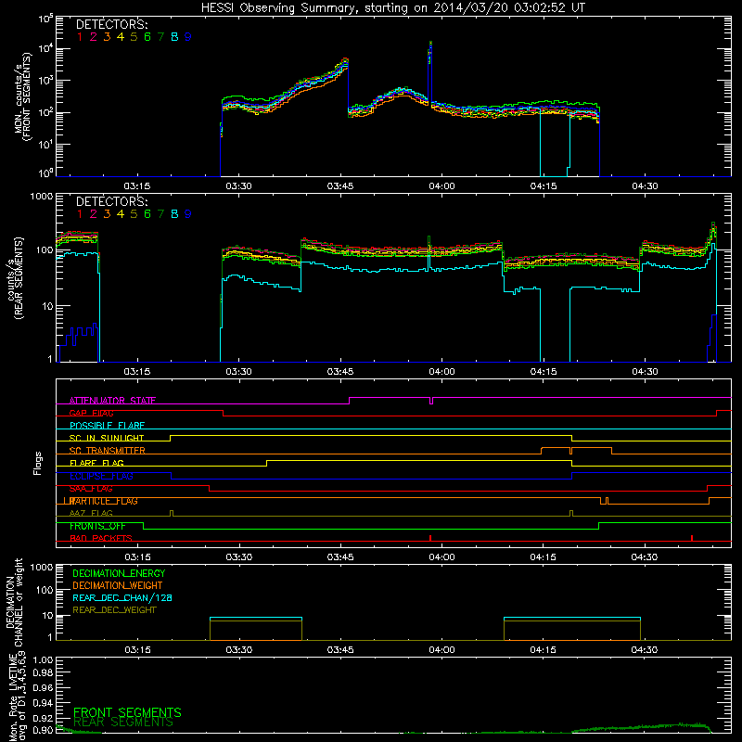Click second cyan REAR_DEC_CHAN box near 04:15

click(x=572, y=629)
